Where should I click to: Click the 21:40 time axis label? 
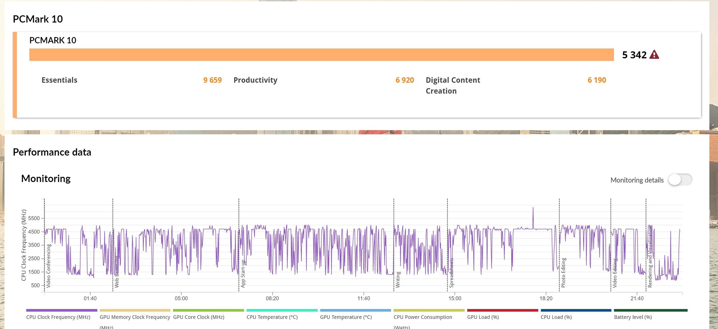tap(637, 298)
